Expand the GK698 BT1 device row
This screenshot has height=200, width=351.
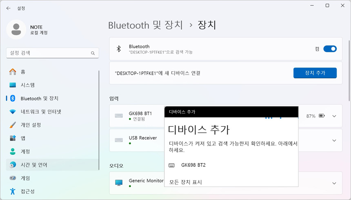pos(334,116)
